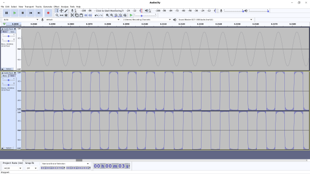The width and height of the screenshot is (310, 174).
Task: Click the red Record button
Action: (48, 13)
